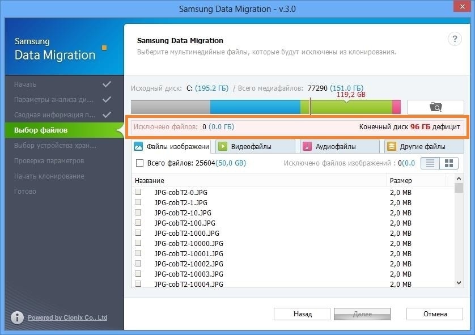Screen dimensions: 475x335
Task: Click the Отмена button
Action: point(435,314)
